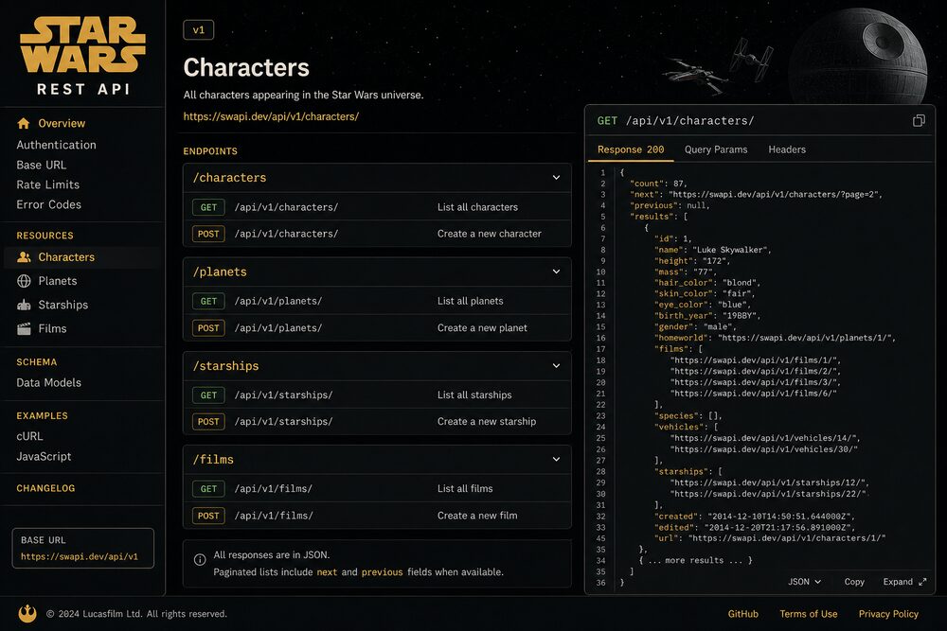
Task: Open the Changelog section
Action: point(45,488)
